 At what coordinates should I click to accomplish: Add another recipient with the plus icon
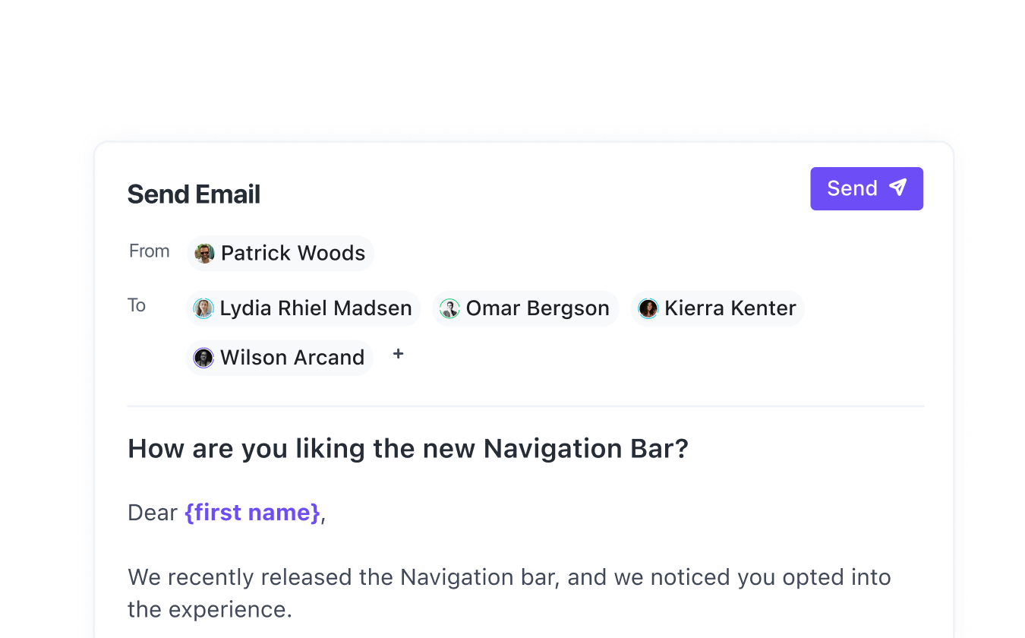pyautogui.click(x=398, y=354)
